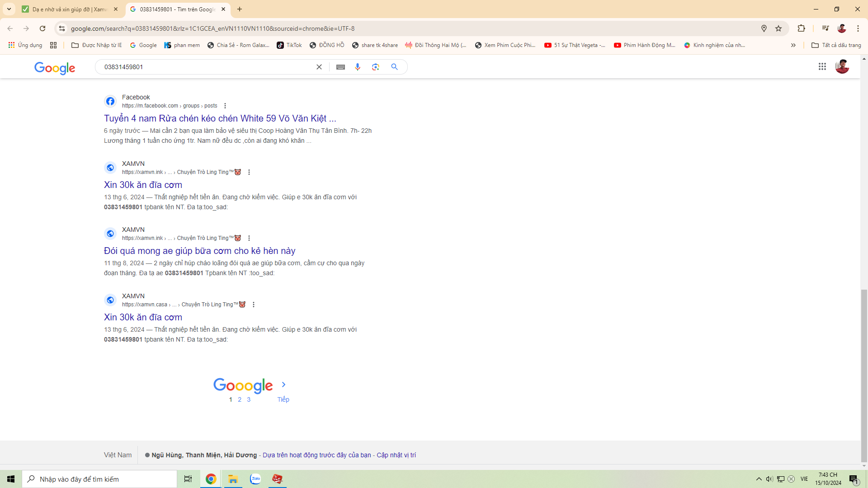
Task: Click the Windows taskbar search box
Action: [99, 479]
